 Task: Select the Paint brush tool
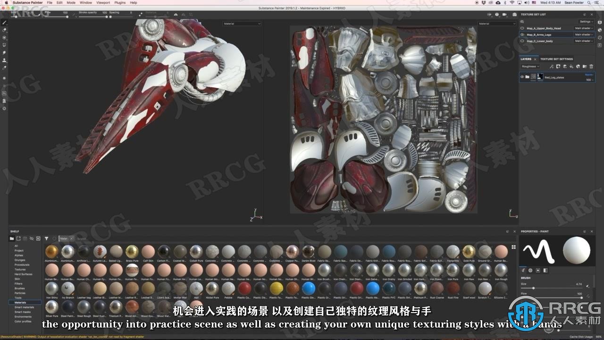(x=4, y=23)
